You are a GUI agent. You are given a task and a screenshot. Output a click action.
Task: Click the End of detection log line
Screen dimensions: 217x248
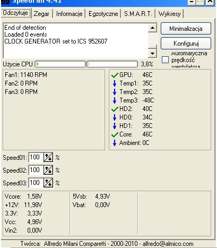25,28
